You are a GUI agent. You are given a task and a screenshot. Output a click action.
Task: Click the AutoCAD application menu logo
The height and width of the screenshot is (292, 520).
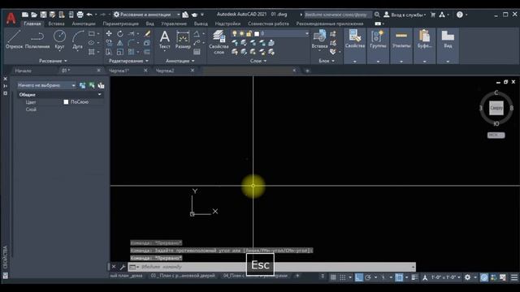[x=11, y=19]
